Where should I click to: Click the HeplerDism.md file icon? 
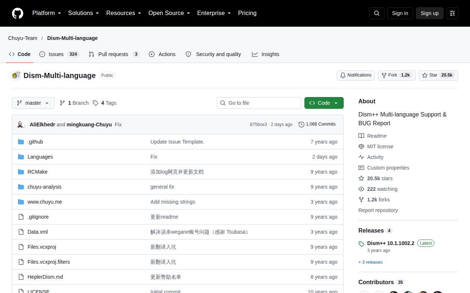point(21,277)
